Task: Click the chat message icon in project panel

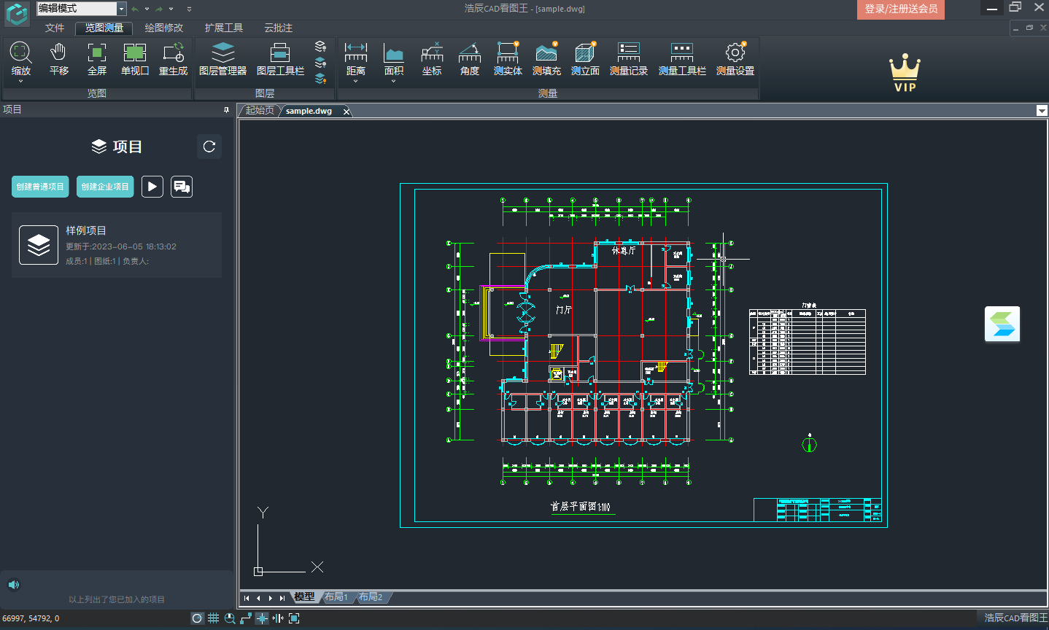Action: [x=182, y=187]
